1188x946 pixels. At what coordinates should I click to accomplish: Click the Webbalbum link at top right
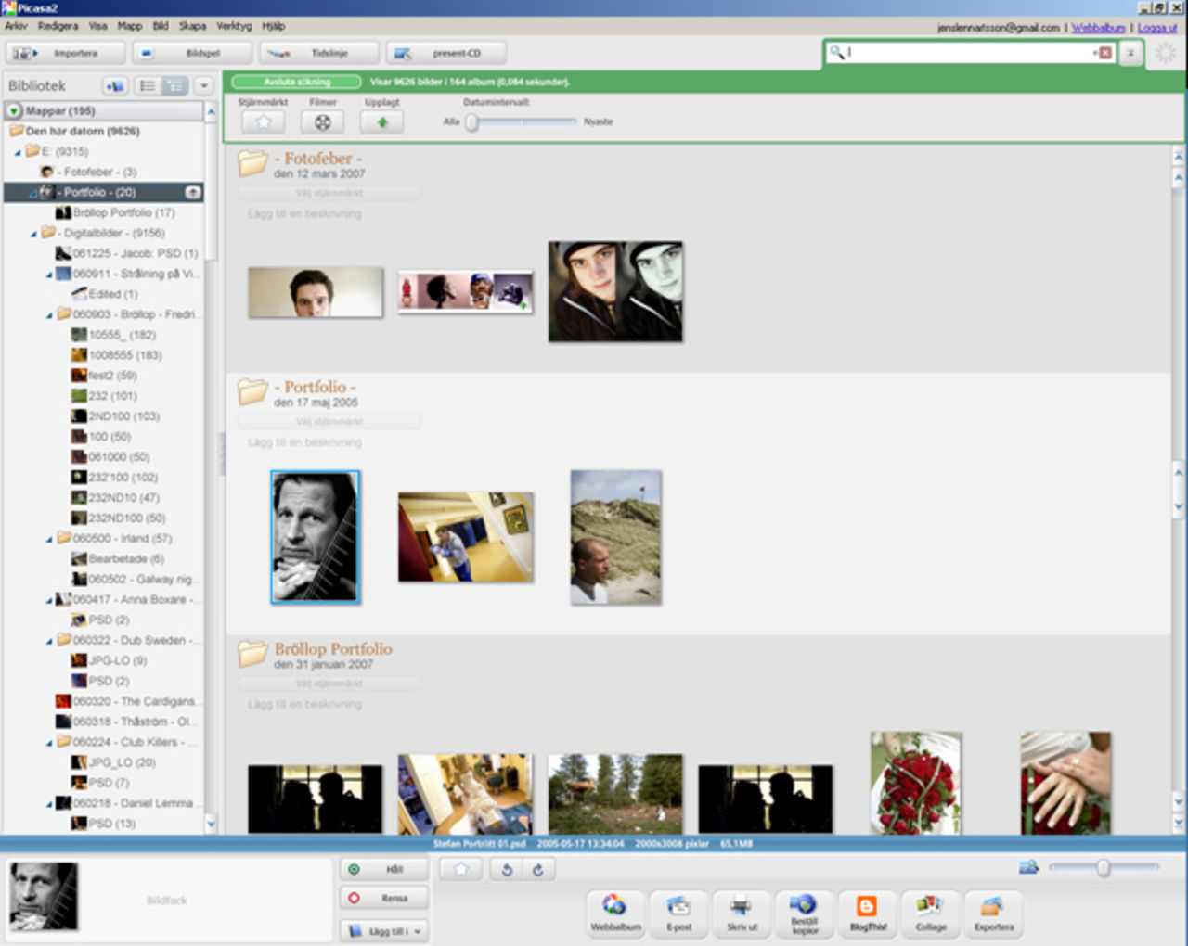[1099, 28]
